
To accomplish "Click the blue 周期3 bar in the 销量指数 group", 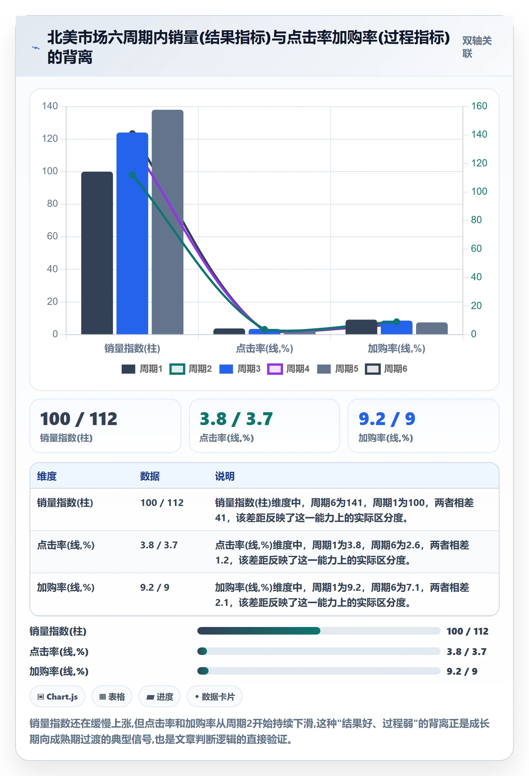I will pos(132,233).
